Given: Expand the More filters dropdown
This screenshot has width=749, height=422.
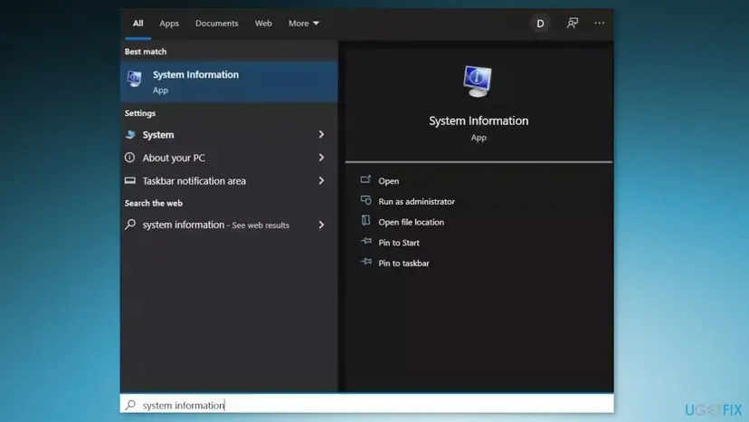Looking at the screenshot, I should [x=304, y=23].
